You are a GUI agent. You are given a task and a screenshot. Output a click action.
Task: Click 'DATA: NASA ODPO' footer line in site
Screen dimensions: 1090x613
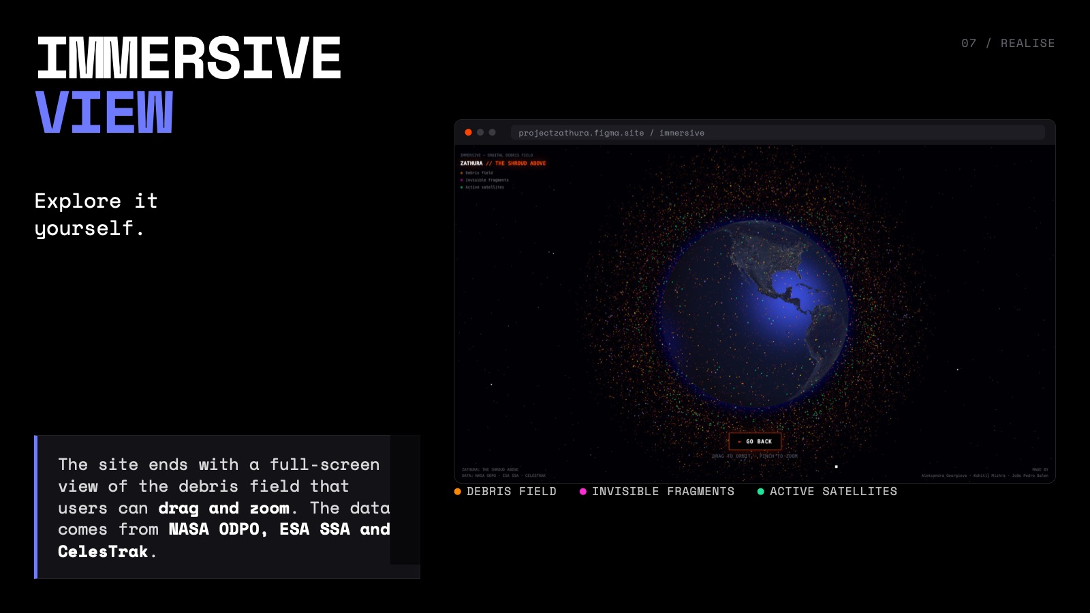coord(503,475)
